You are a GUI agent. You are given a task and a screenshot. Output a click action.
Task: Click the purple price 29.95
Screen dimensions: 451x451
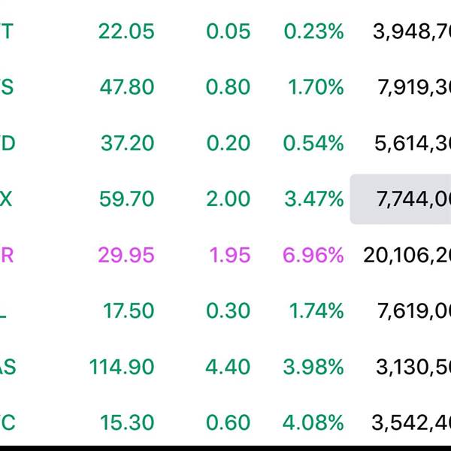pyautogui.click(x=126, y=255)
